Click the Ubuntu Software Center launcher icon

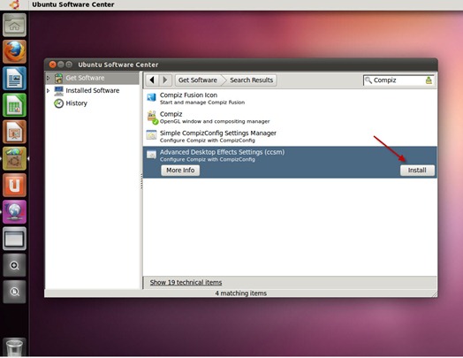14,158
